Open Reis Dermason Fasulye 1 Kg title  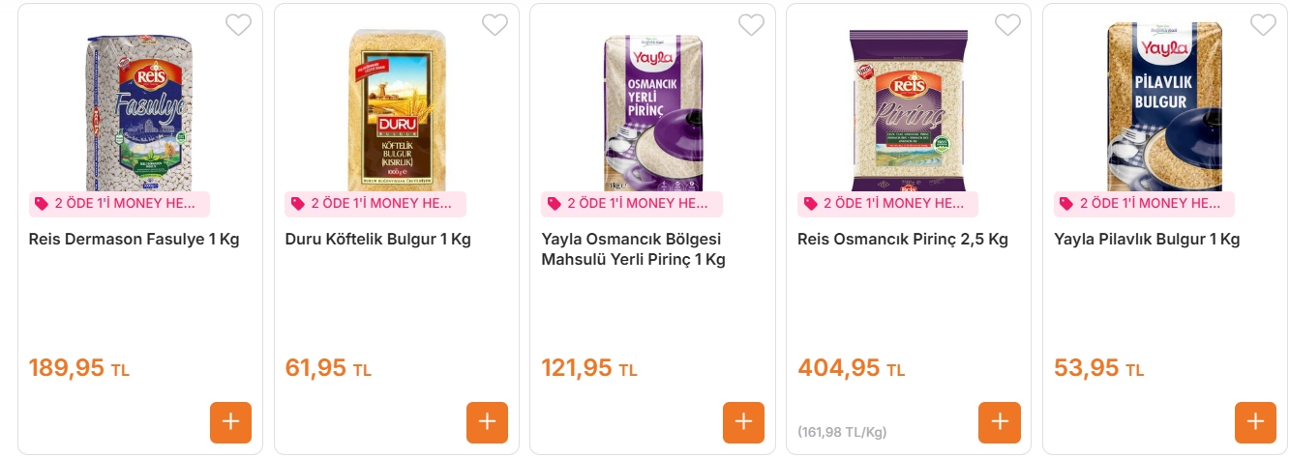[135, 240]
